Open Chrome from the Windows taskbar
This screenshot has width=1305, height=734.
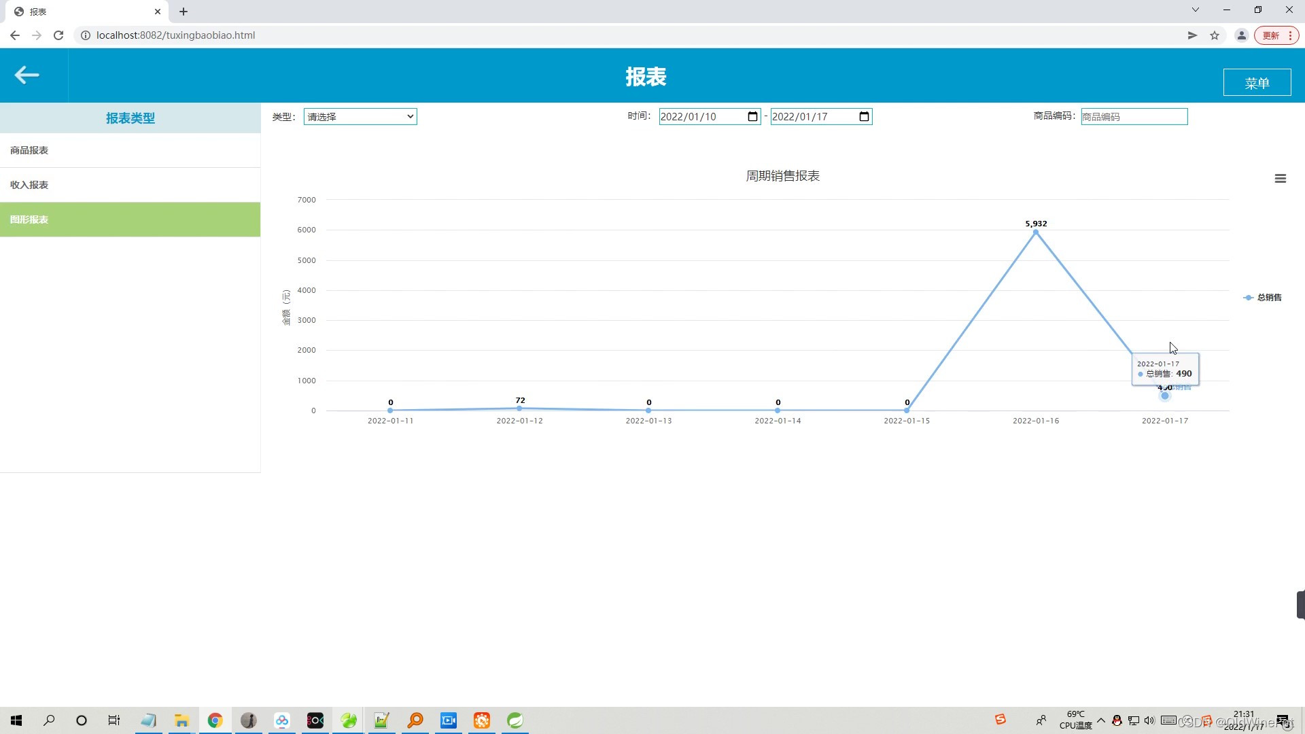pos(215,720)
